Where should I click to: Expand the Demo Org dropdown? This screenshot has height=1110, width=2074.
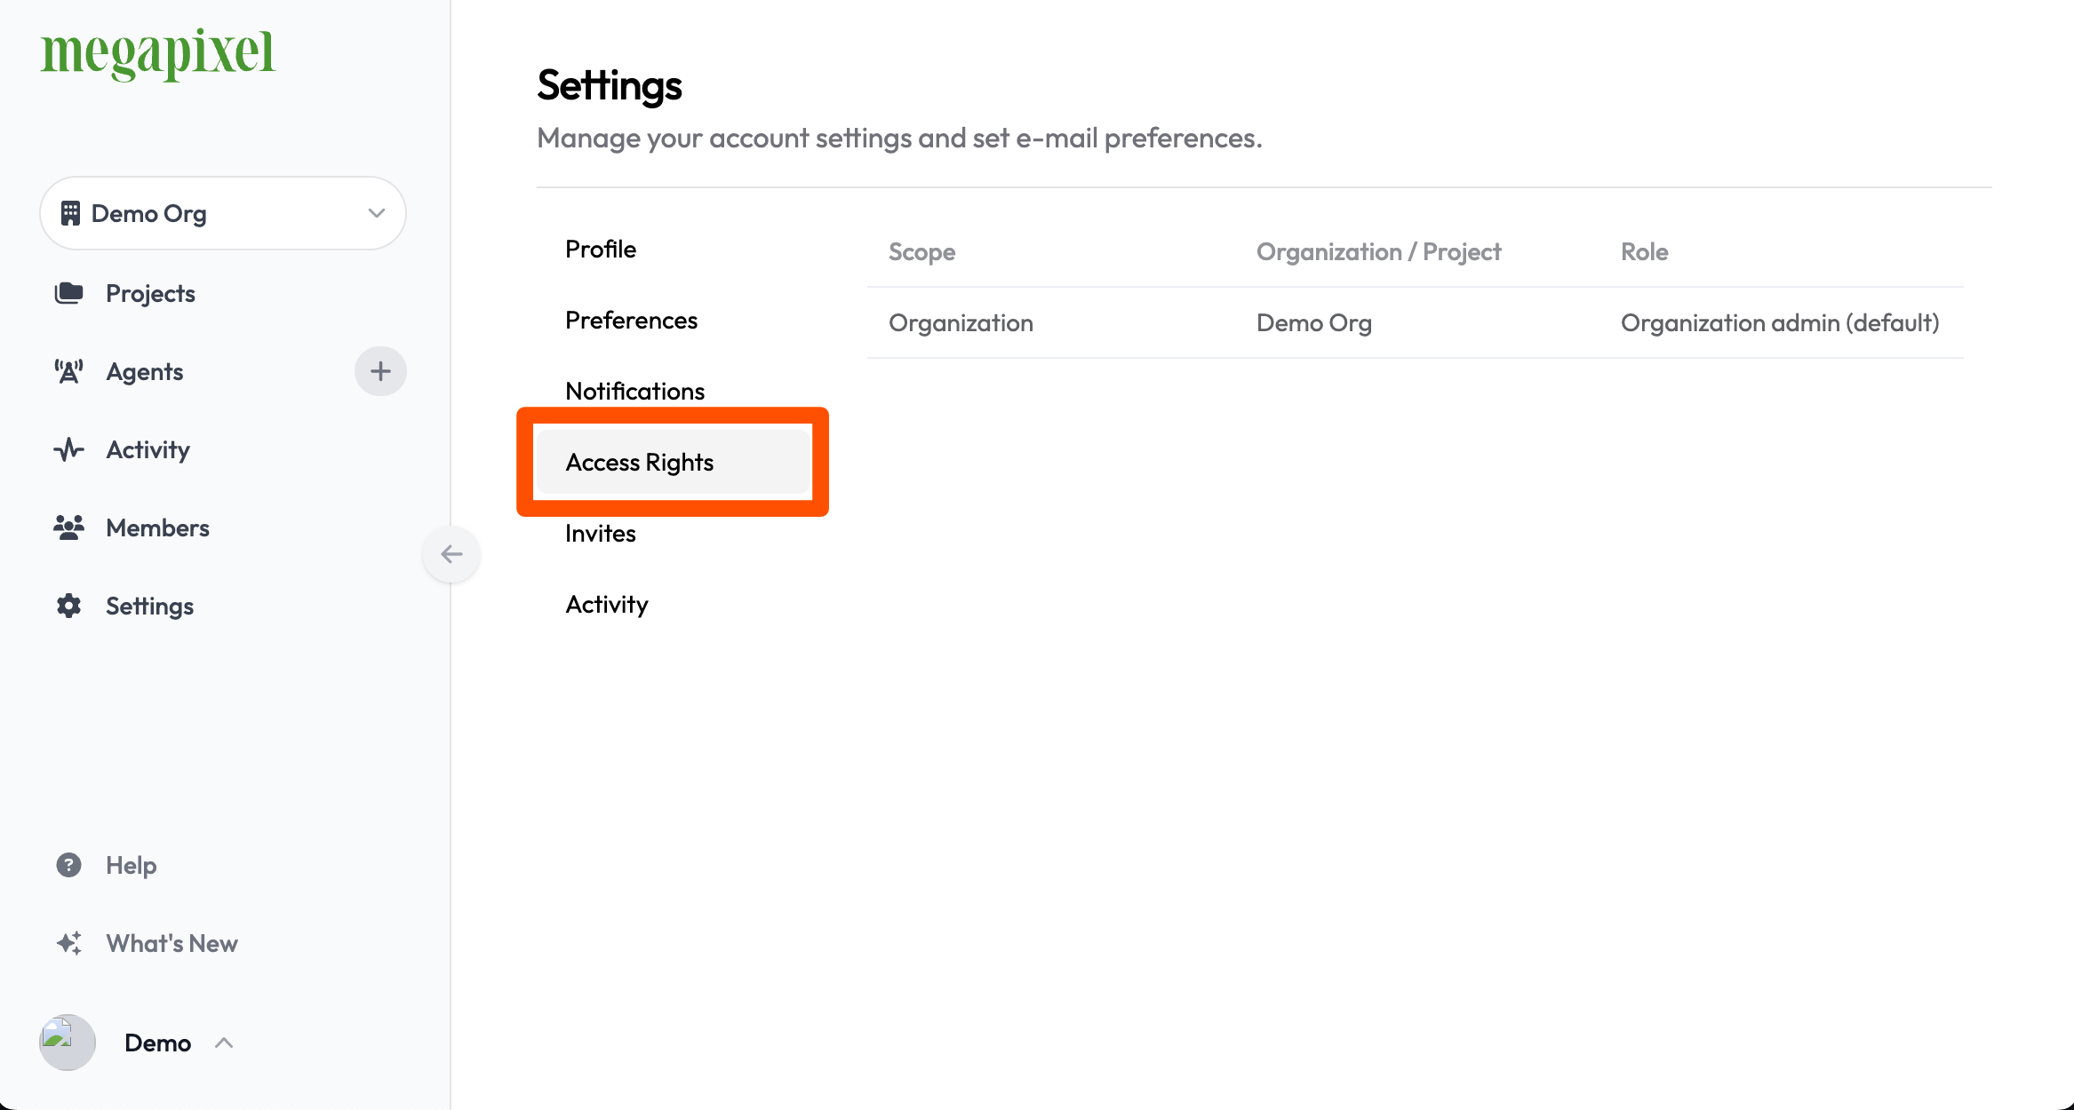[x=224, y=212]
